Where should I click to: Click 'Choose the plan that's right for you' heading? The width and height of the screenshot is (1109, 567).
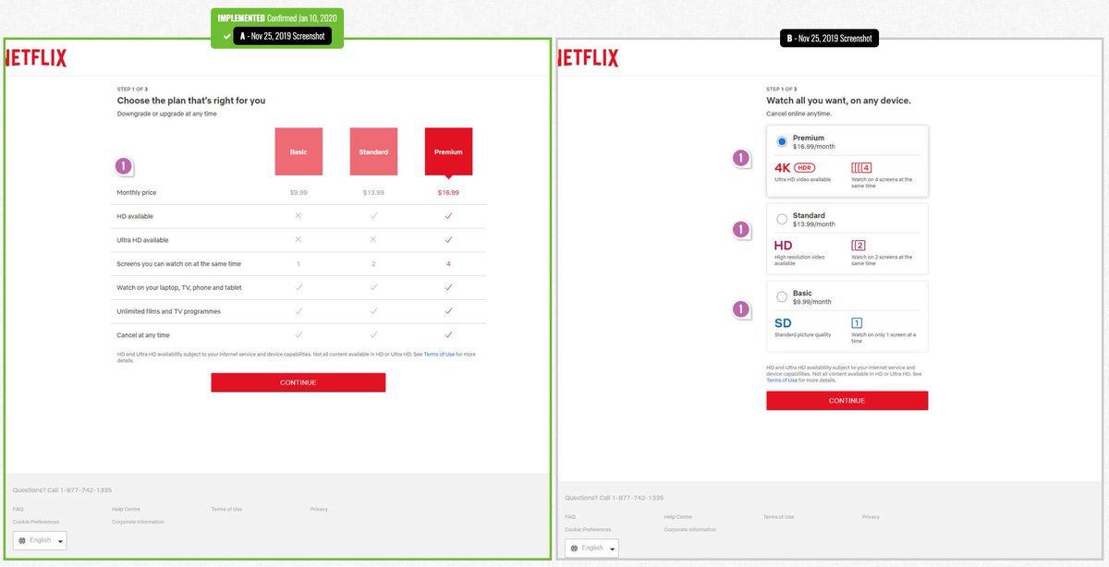191,100
